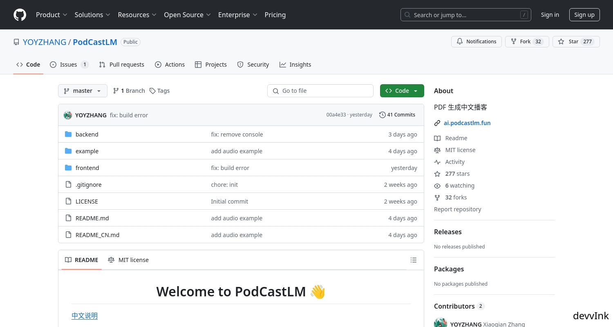Open the Product dropdown menu
613x327 pixels.
(51, 15)
